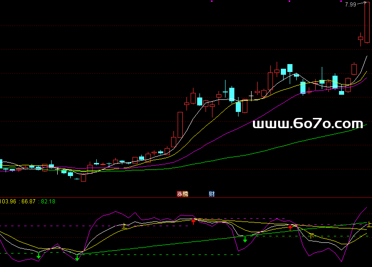The image size is (372, 267).
Task: Click the 上 marker at the right edge
Action: point(370,225)
